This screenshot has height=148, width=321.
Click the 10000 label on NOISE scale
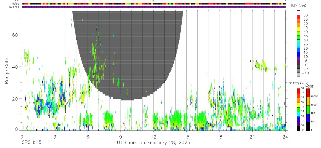pos(314,96)
